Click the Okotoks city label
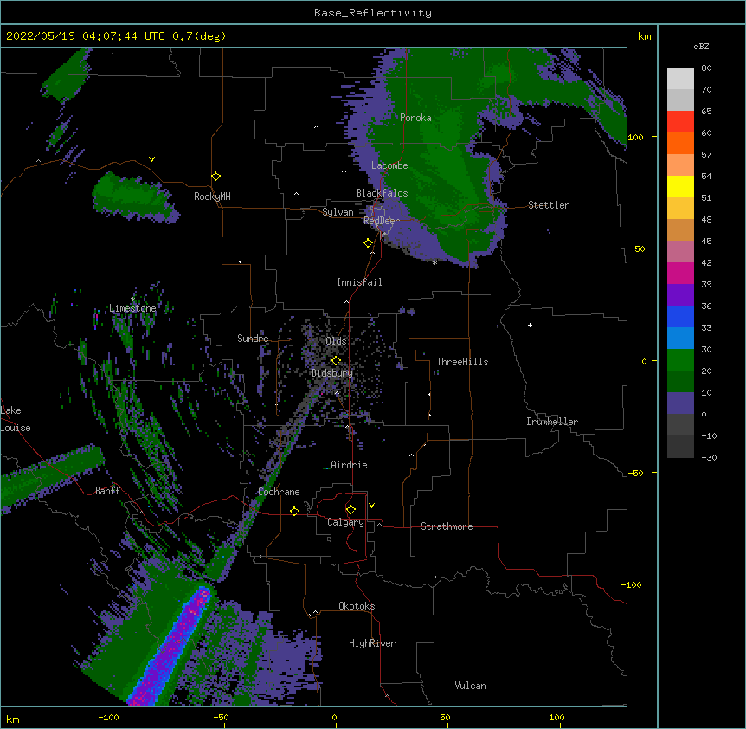 tap(357, 606)
